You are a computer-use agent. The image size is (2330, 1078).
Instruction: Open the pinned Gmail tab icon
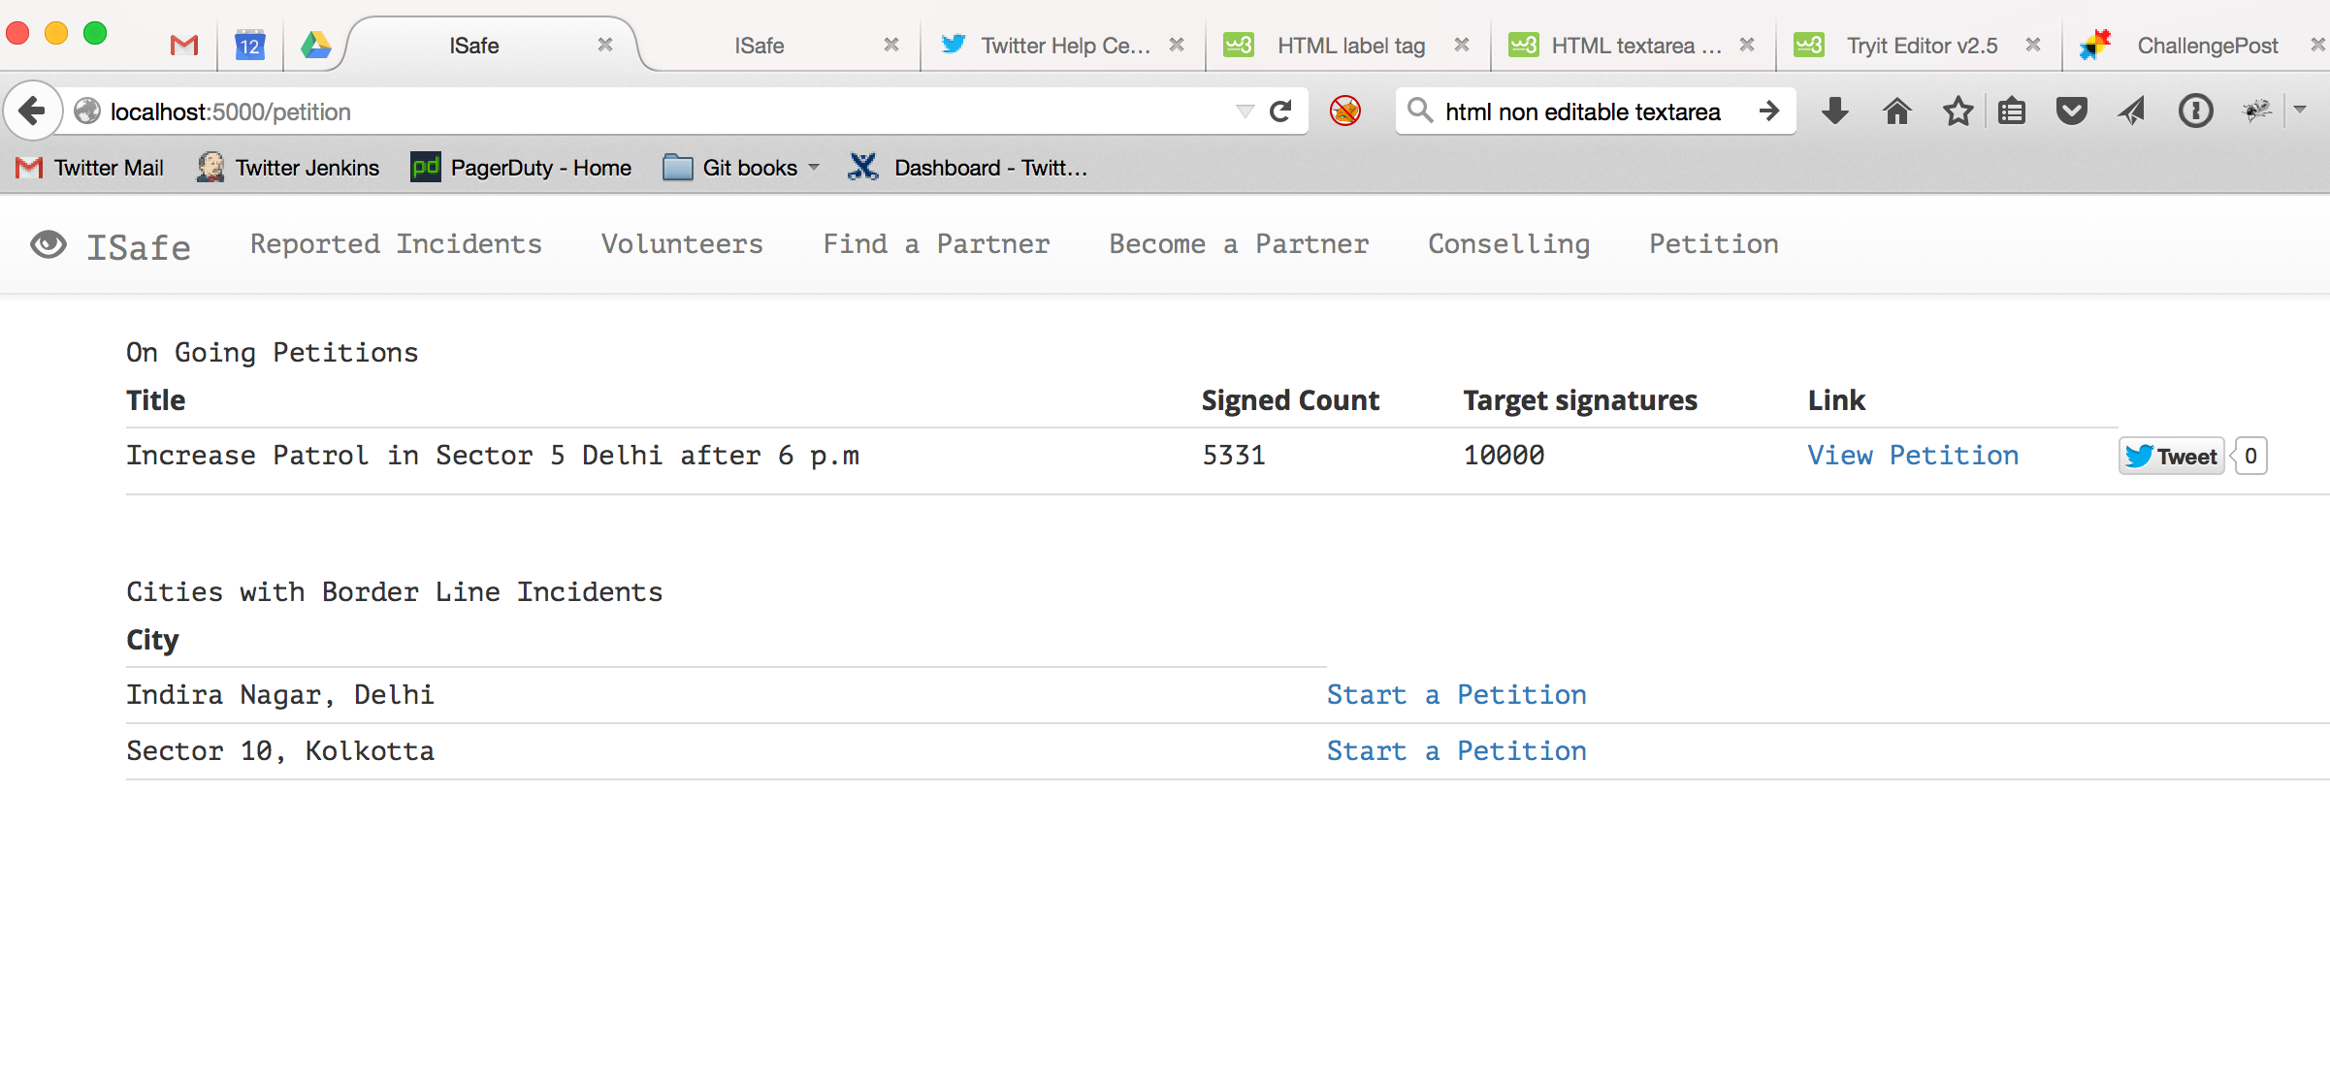click(x=184, y=46)
